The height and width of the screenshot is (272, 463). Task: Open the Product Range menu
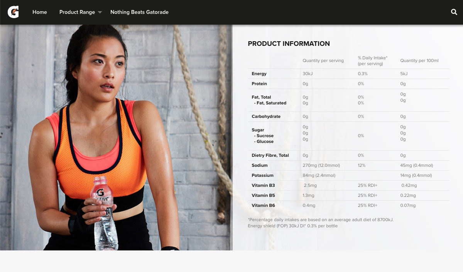point(77,12)
